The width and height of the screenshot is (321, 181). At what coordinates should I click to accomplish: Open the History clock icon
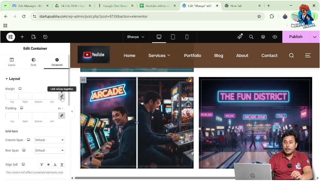(45, 37)
